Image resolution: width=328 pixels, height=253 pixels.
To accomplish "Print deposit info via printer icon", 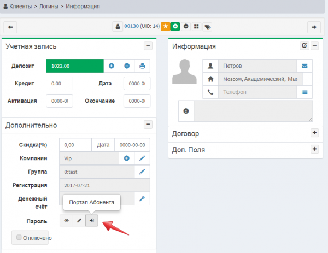I will coord(142,66).
